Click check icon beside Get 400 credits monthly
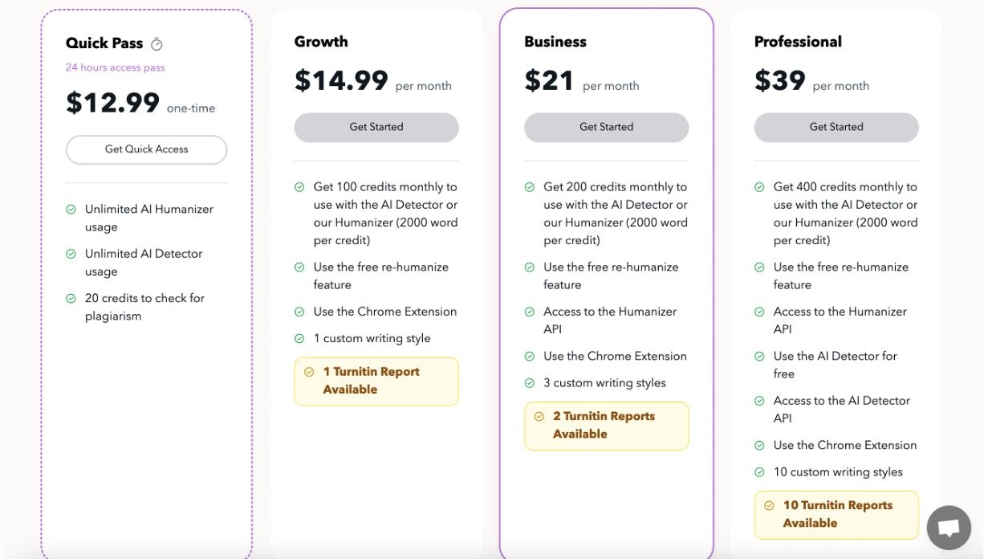 759,187
